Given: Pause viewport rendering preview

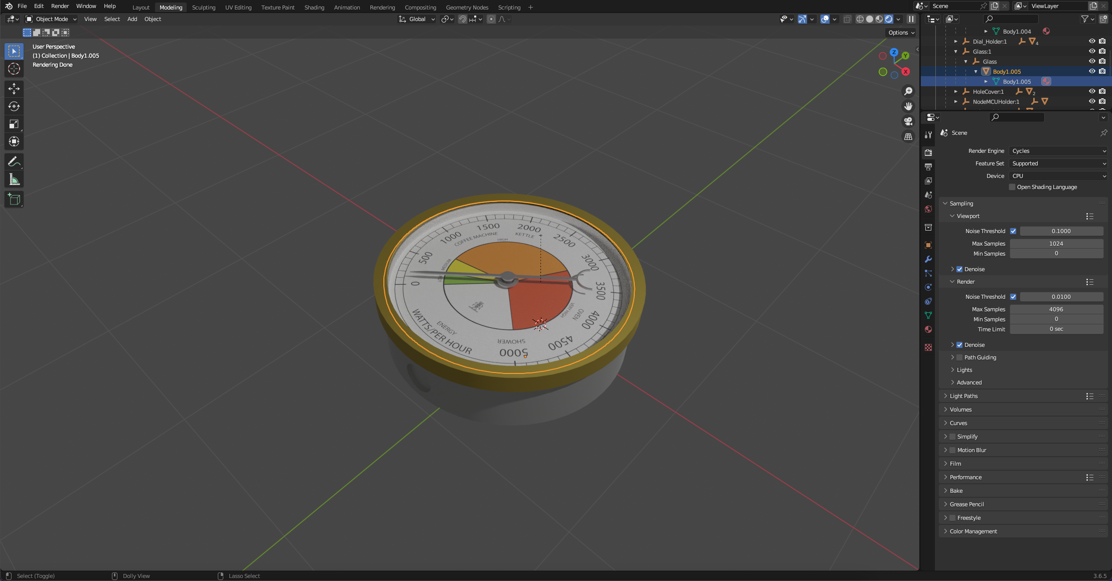Looking at the screenshot, I should (911, 19).
